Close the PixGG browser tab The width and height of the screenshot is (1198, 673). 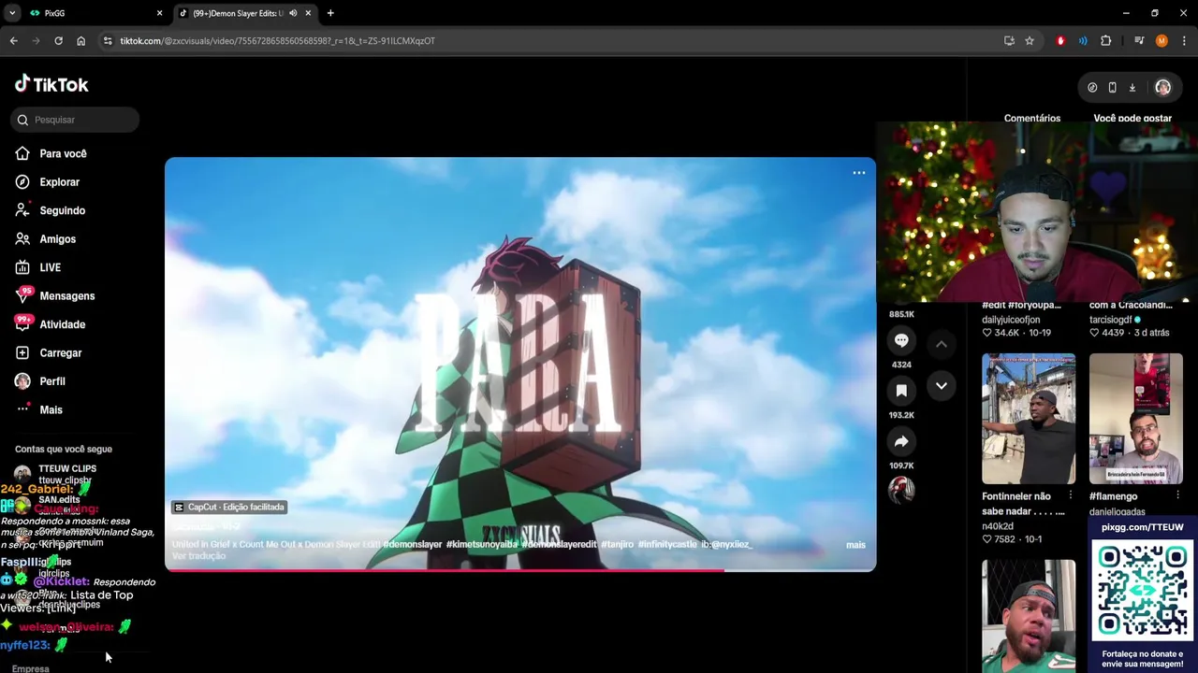pyautogui.click(x=159, y=13)
